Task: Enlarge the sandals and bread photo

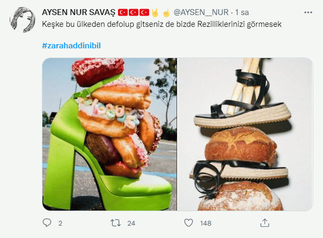Action: click(x=245, y=134)
